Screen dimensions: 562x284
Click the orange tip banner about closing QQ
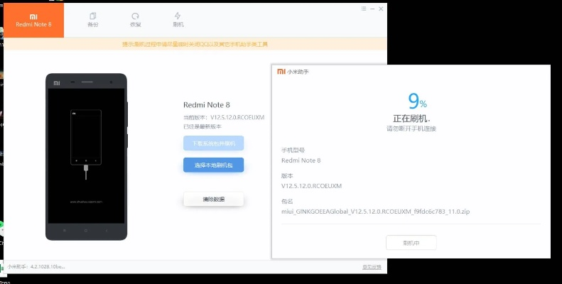tap(195, 45)
